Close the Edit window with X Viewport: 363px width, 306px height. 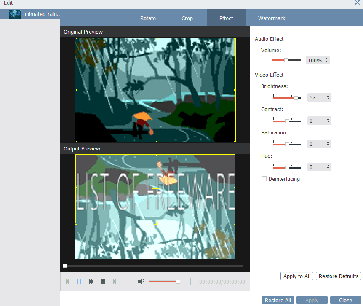pyautogui.click(x=357, y=3)
